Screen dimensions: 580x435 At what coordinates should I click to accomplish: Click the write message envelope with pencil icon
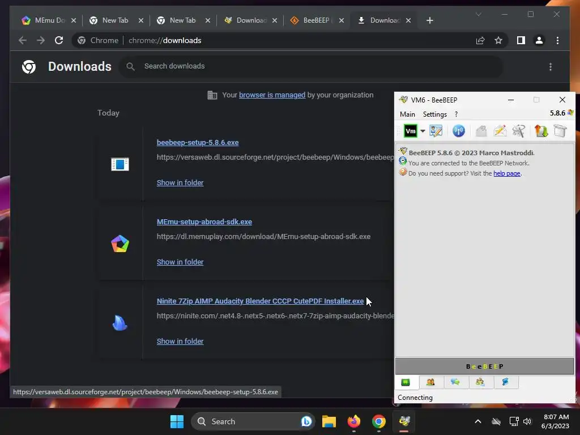pos(500,131)
